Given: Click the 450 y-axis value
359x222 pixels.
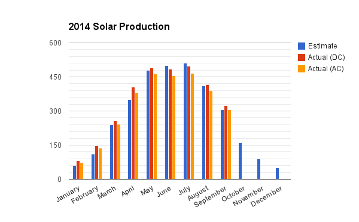Looking at the screenshot, I should (55, 77).
